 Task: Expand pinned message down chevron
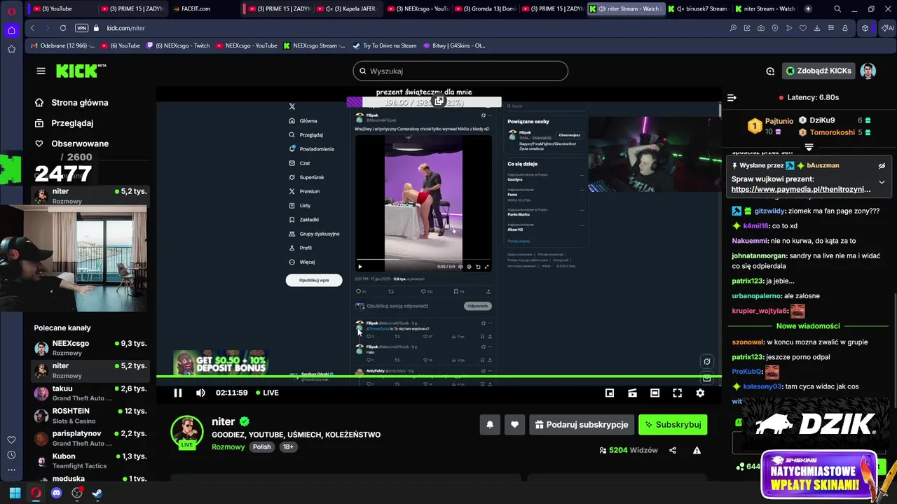point(882,182)
